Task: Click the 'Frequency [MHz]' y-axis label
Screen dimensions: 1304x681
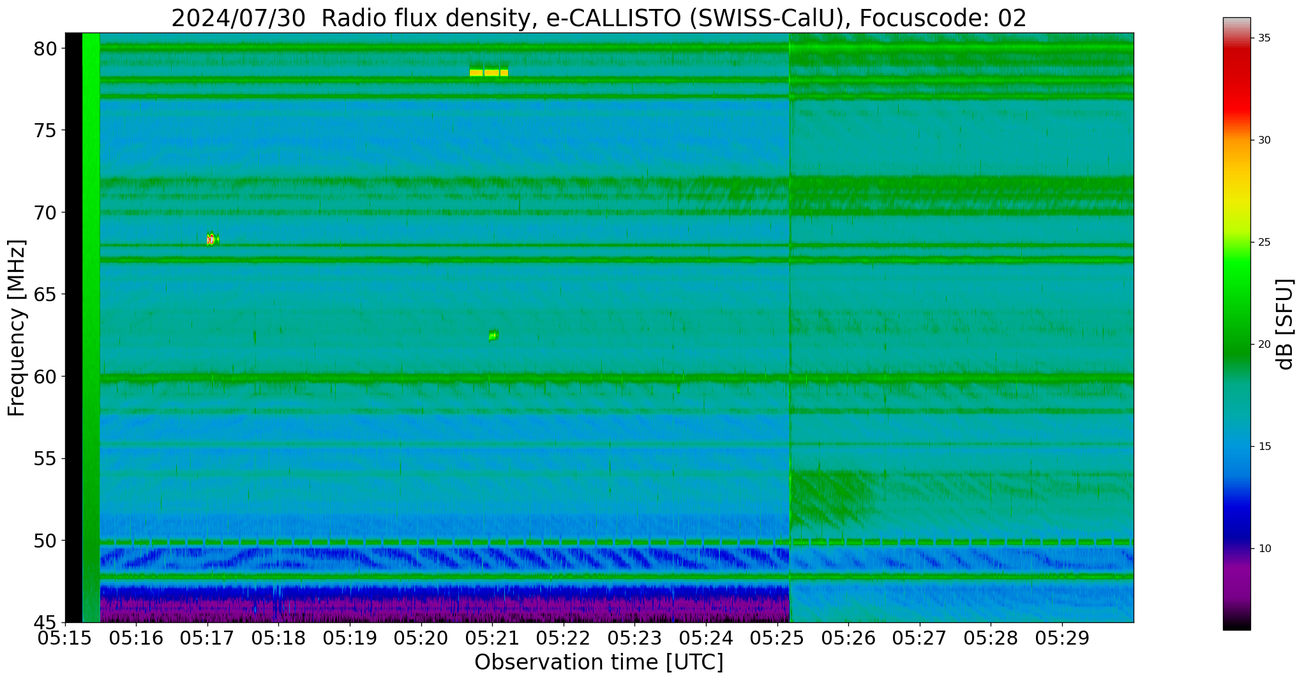Action: click(x=17, y=328)
